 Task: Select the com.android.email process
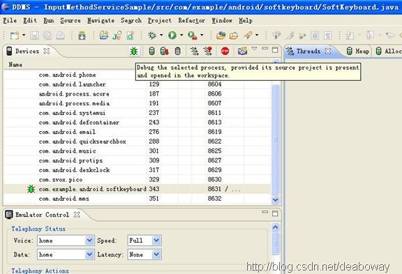(x=137, y=132)
